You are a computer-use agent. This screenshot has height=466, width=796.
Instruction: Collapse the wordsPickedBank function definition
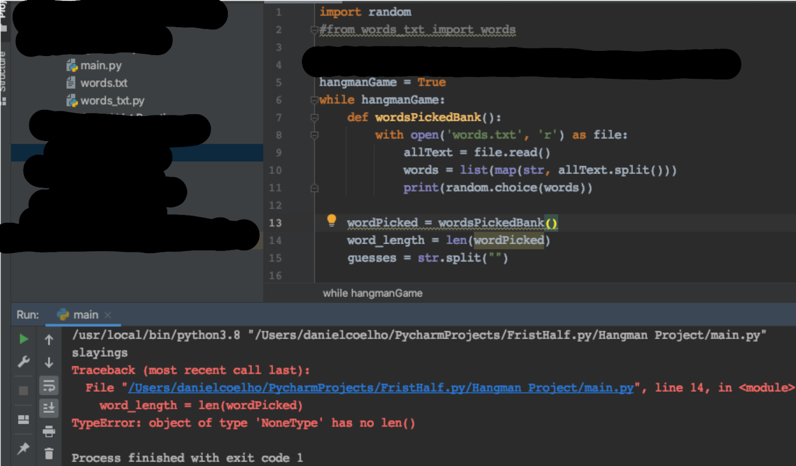click(x=314, y=117)
